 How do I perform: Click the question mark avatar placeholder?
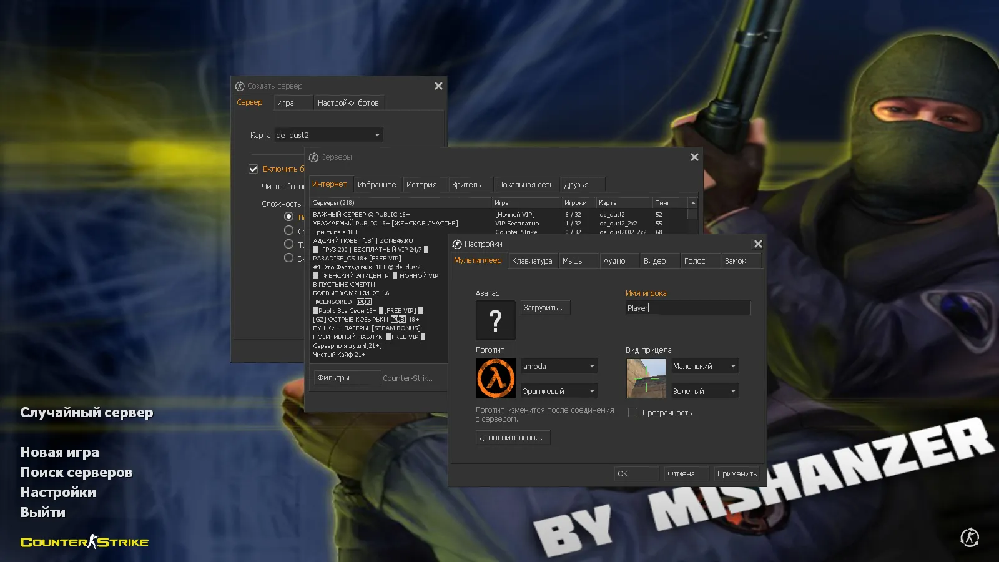(x=495, y=320)
